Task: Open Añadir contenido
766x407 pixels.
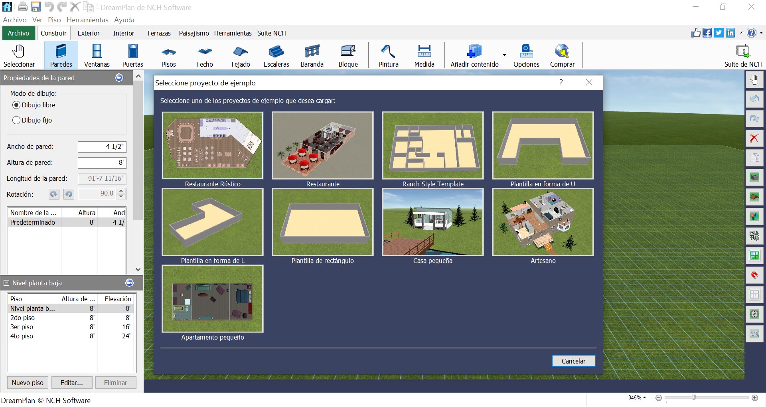Action: click(x=474, y=55)
